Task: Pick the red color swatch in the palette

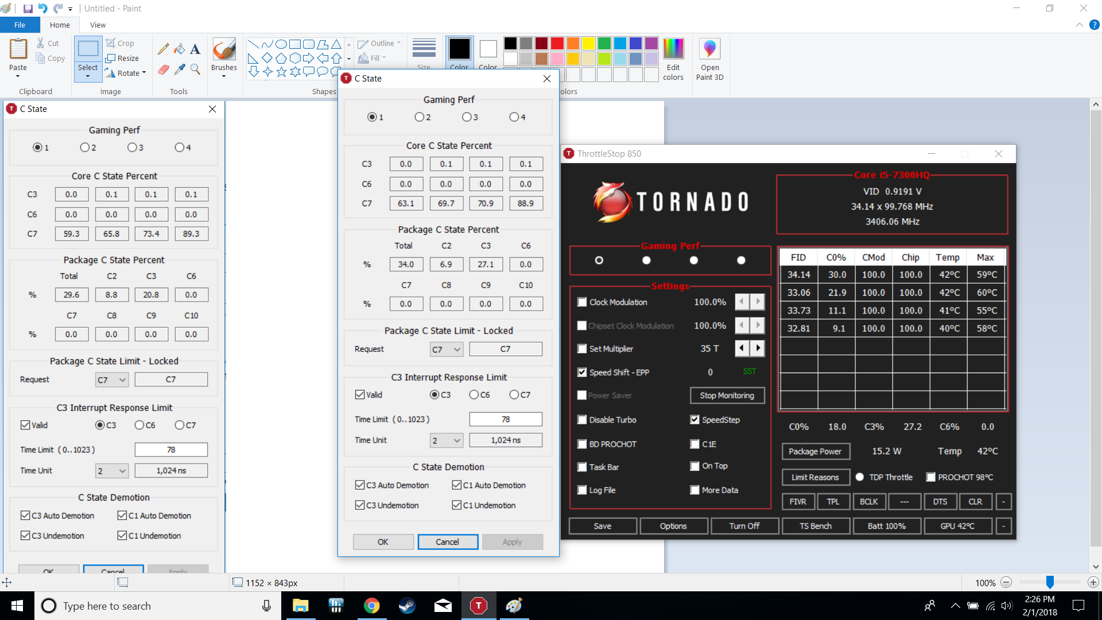Action: [557, 44]
